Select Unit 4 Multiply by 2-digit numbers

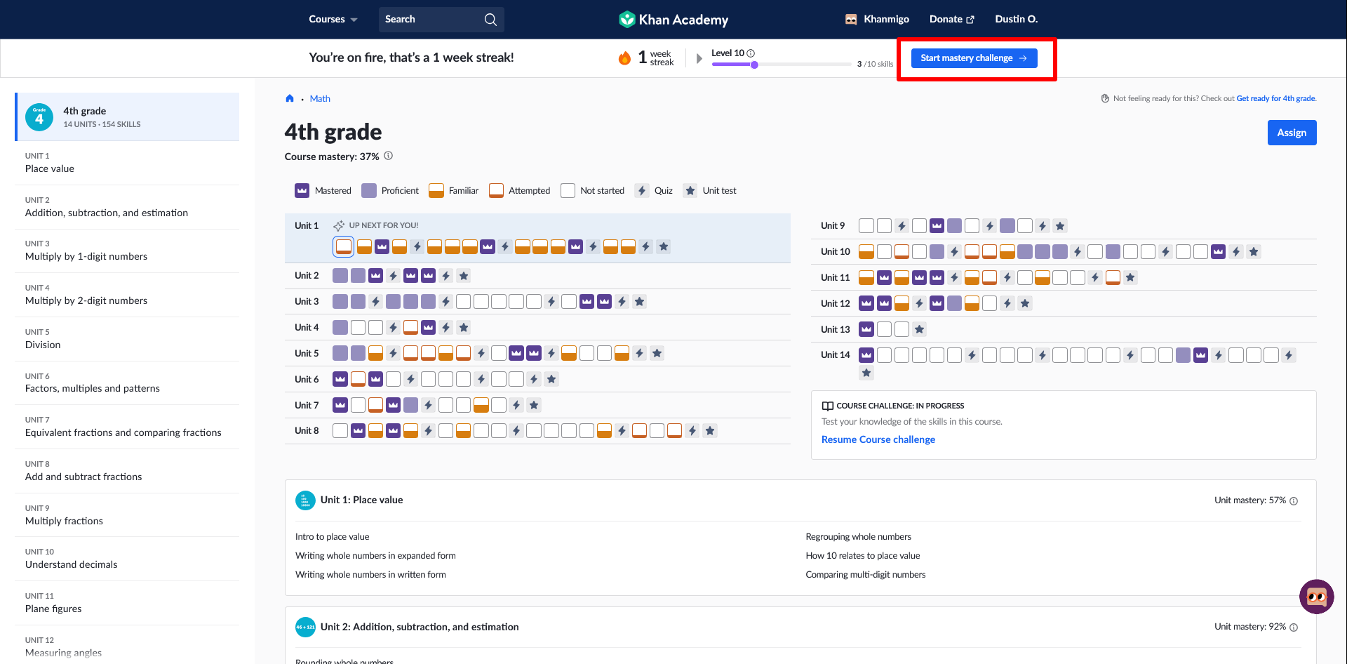click(127, 295)
